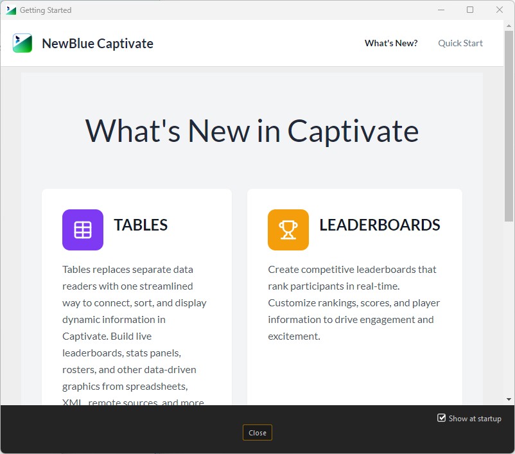Uncheck Show at startup checkbox

click(441, 418)
